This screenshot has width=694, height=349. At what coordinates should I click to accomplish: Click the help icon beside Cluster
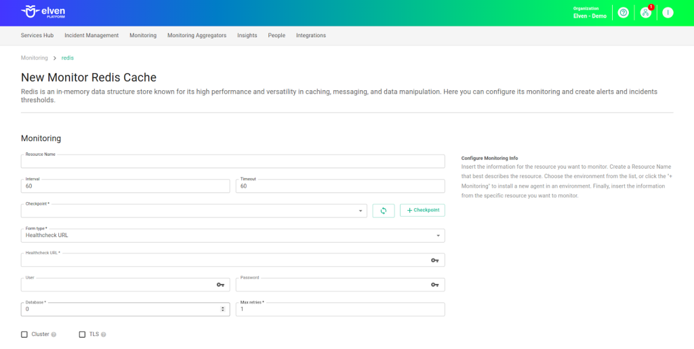point(54,334)
